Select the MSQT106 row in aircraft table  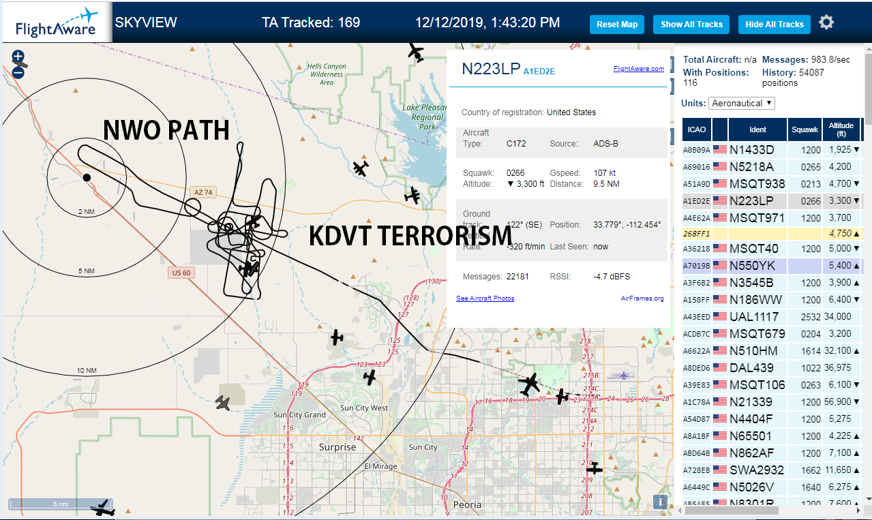point(772,385)
